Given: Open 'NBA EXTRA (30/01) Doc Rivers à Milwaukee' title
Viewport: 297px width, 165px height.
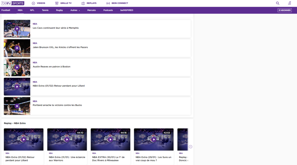Looking at the screenshot, I should tap(108, 159).
